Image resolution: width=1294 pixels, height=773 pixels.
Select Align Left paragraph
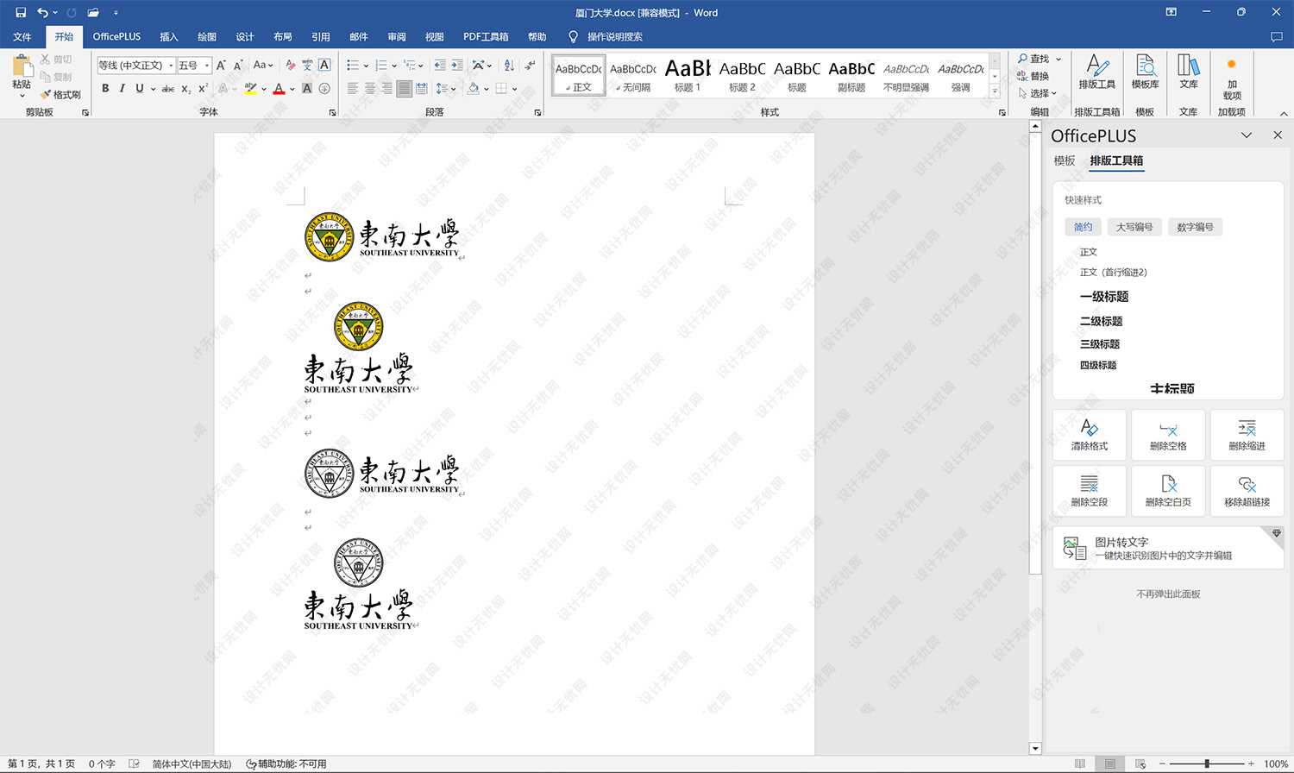(x=353, y=88)
